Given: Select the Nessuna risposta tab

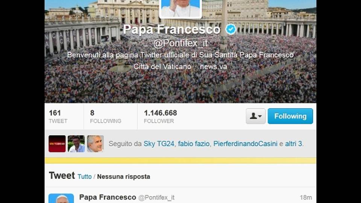Looking at the screenshot, I should pyautogui.click(x=124, y=177).
